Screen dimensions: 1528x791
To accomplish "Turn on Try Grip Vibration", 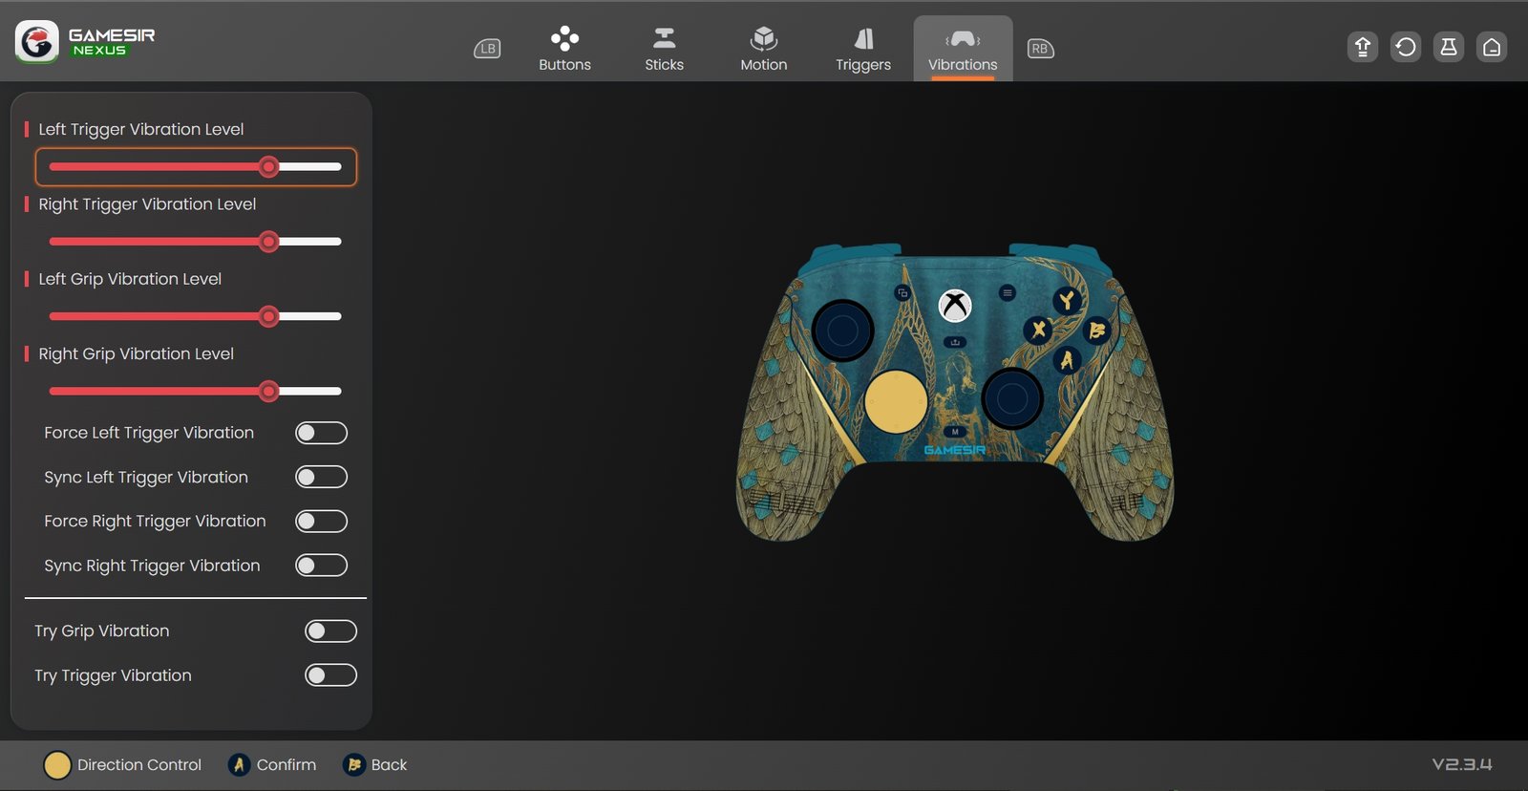I will [330, 631].
